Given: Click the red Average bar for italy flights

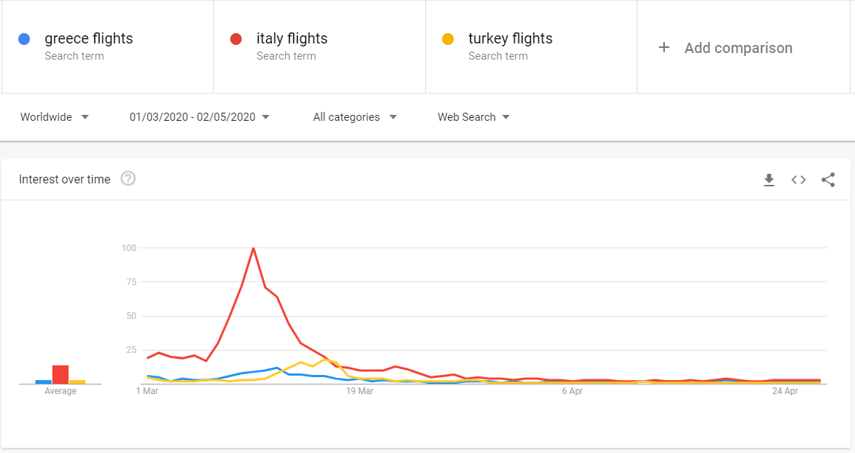Looking at the screenshot, I should click(60, 374).
